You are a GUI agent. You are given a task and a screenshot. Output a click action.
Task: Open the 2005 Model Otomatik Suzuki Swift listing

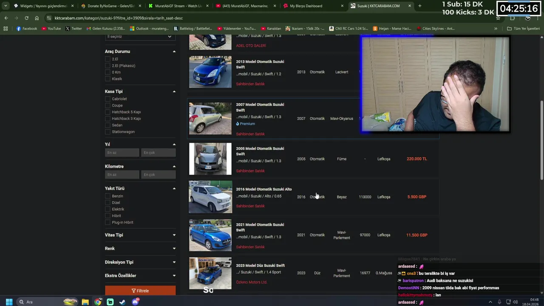(x=260, y=151)
